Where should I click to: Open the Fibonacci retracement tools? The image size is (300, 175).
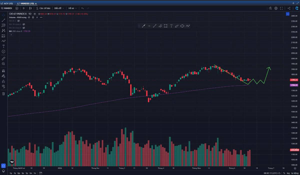pyautogui.click(x=3, y=25)
